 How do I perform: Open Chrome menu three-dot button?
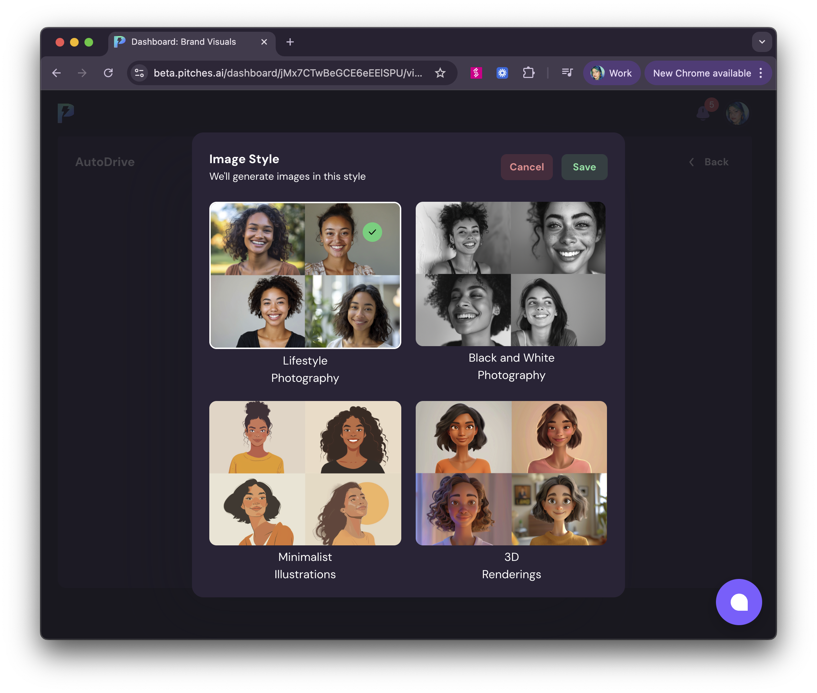point(761,73)
